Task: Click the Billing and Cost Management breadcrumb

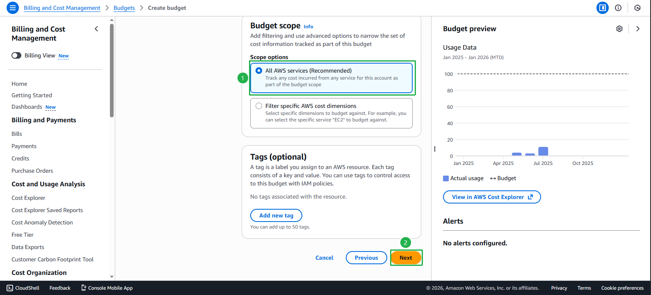Action: (x=62, y=8)
